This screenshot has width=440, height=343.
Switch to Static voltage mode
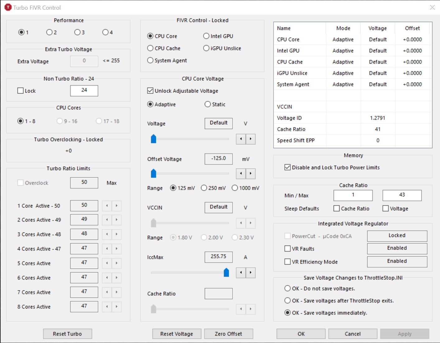coord(208,104)
